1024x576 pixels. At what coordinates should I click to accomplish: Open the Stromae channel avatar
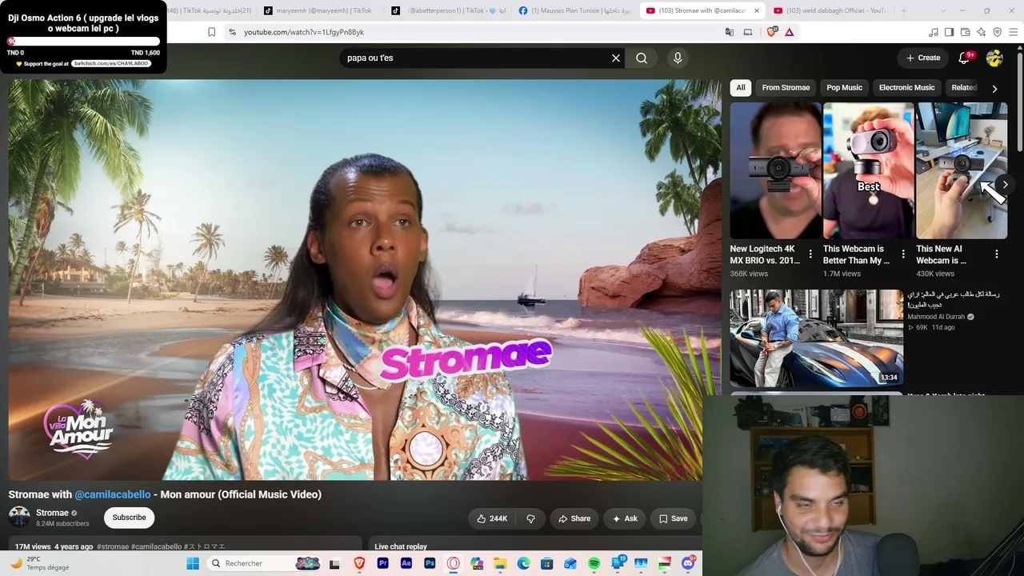[19, 517]
